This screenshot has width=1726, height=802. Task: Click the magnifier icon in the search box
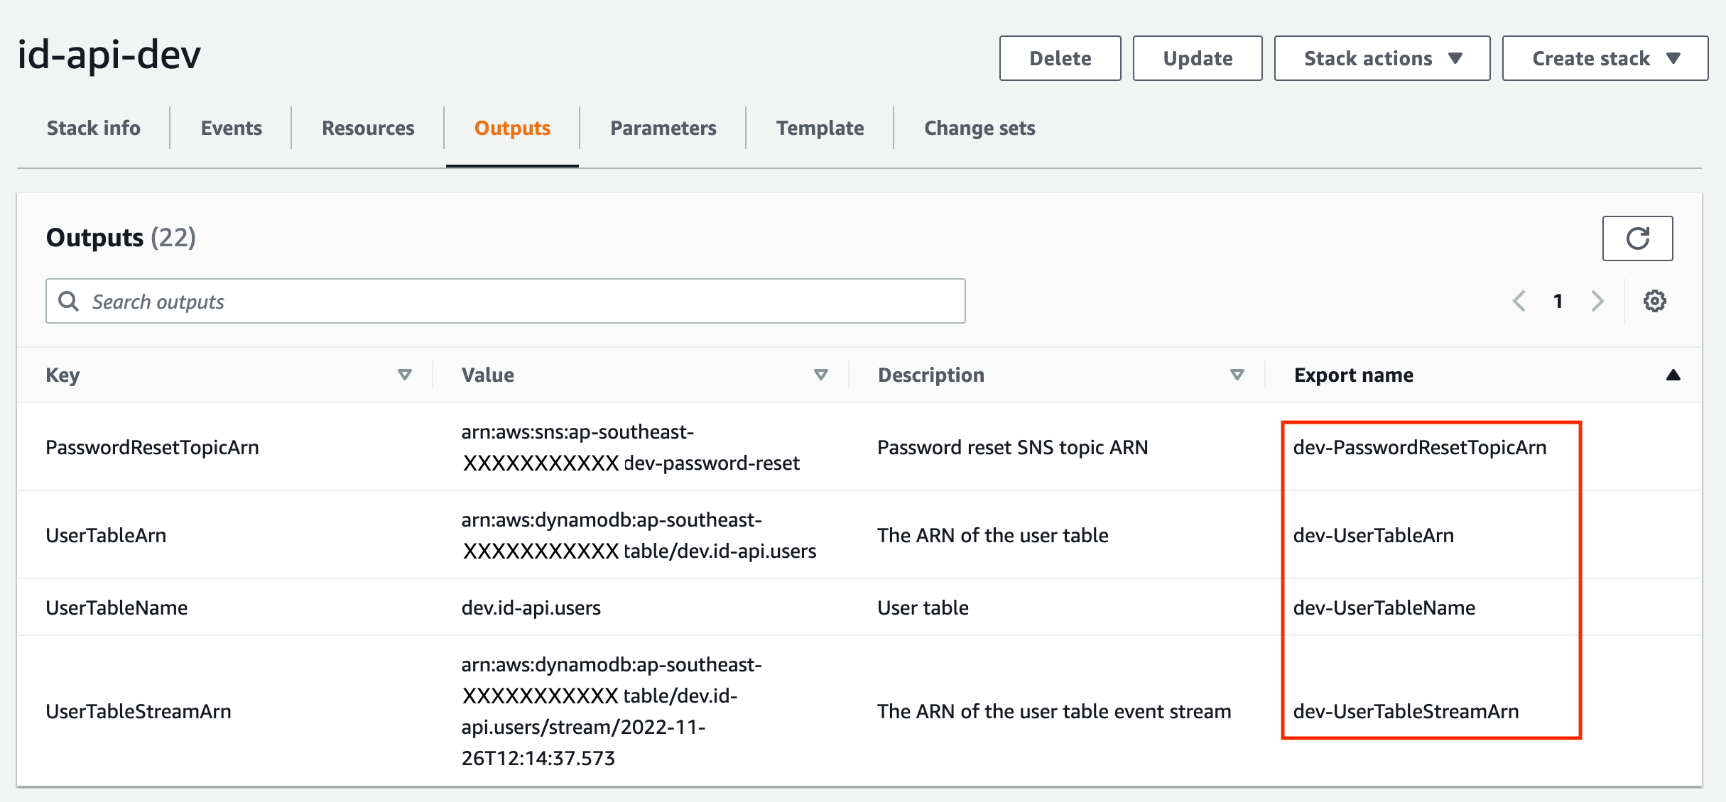(70, 301)
